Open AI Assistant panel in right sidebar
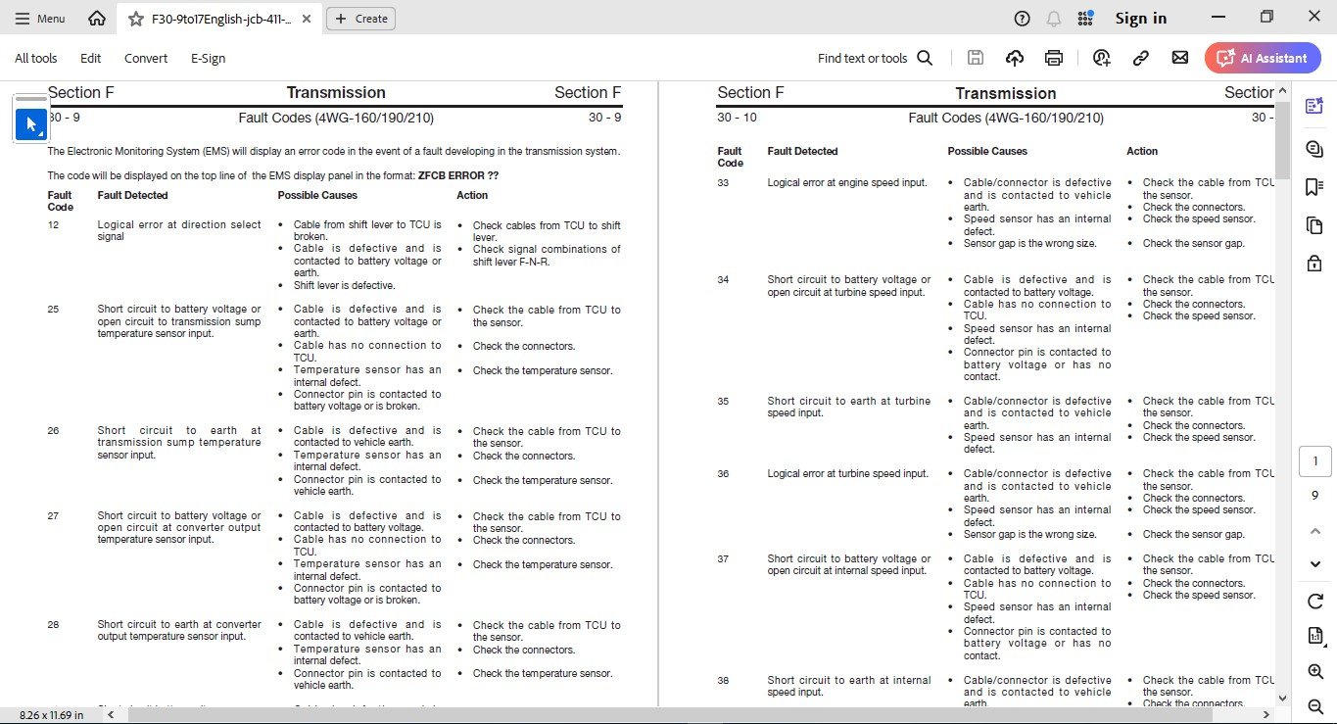 [1314, 106]
